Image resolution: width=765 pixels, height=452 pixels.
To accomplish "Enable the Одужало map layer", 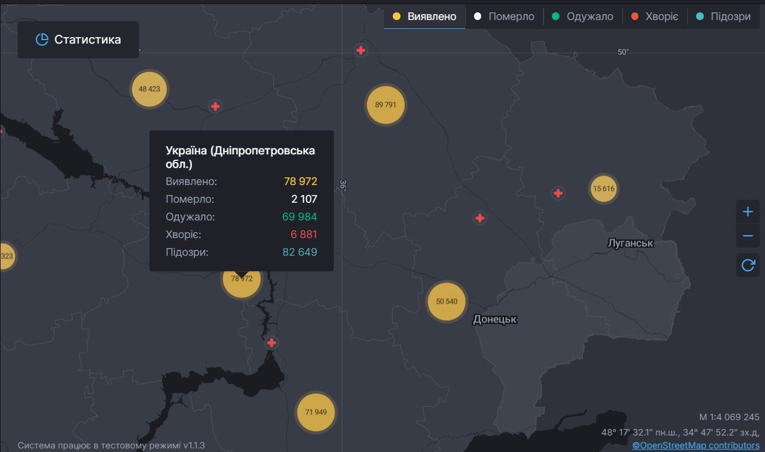I will [582, 17].
